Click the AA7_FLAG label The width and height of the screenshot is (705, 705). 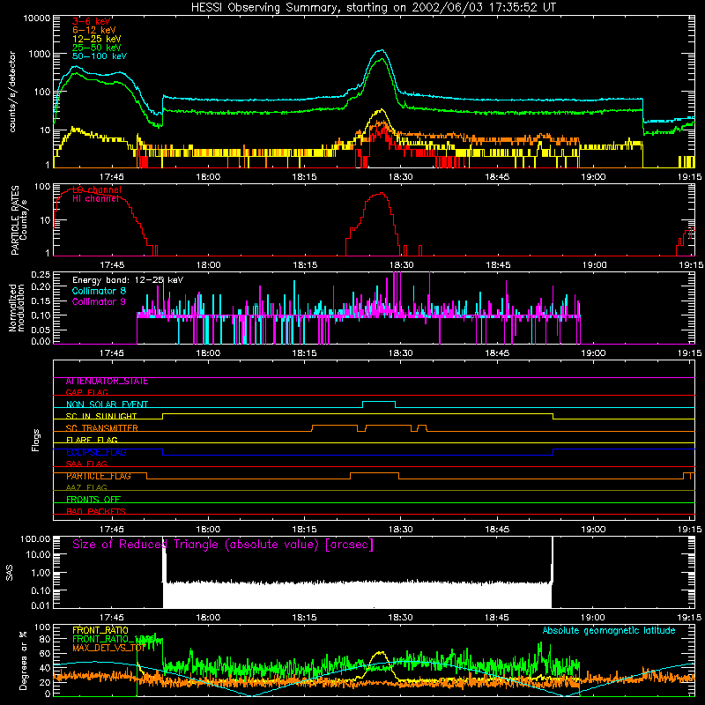(x=86, y=488)
